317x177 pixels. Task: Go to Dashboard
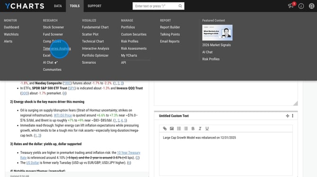point(11,27)
